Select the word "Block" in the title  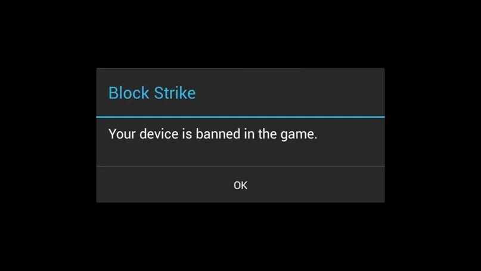129,93
